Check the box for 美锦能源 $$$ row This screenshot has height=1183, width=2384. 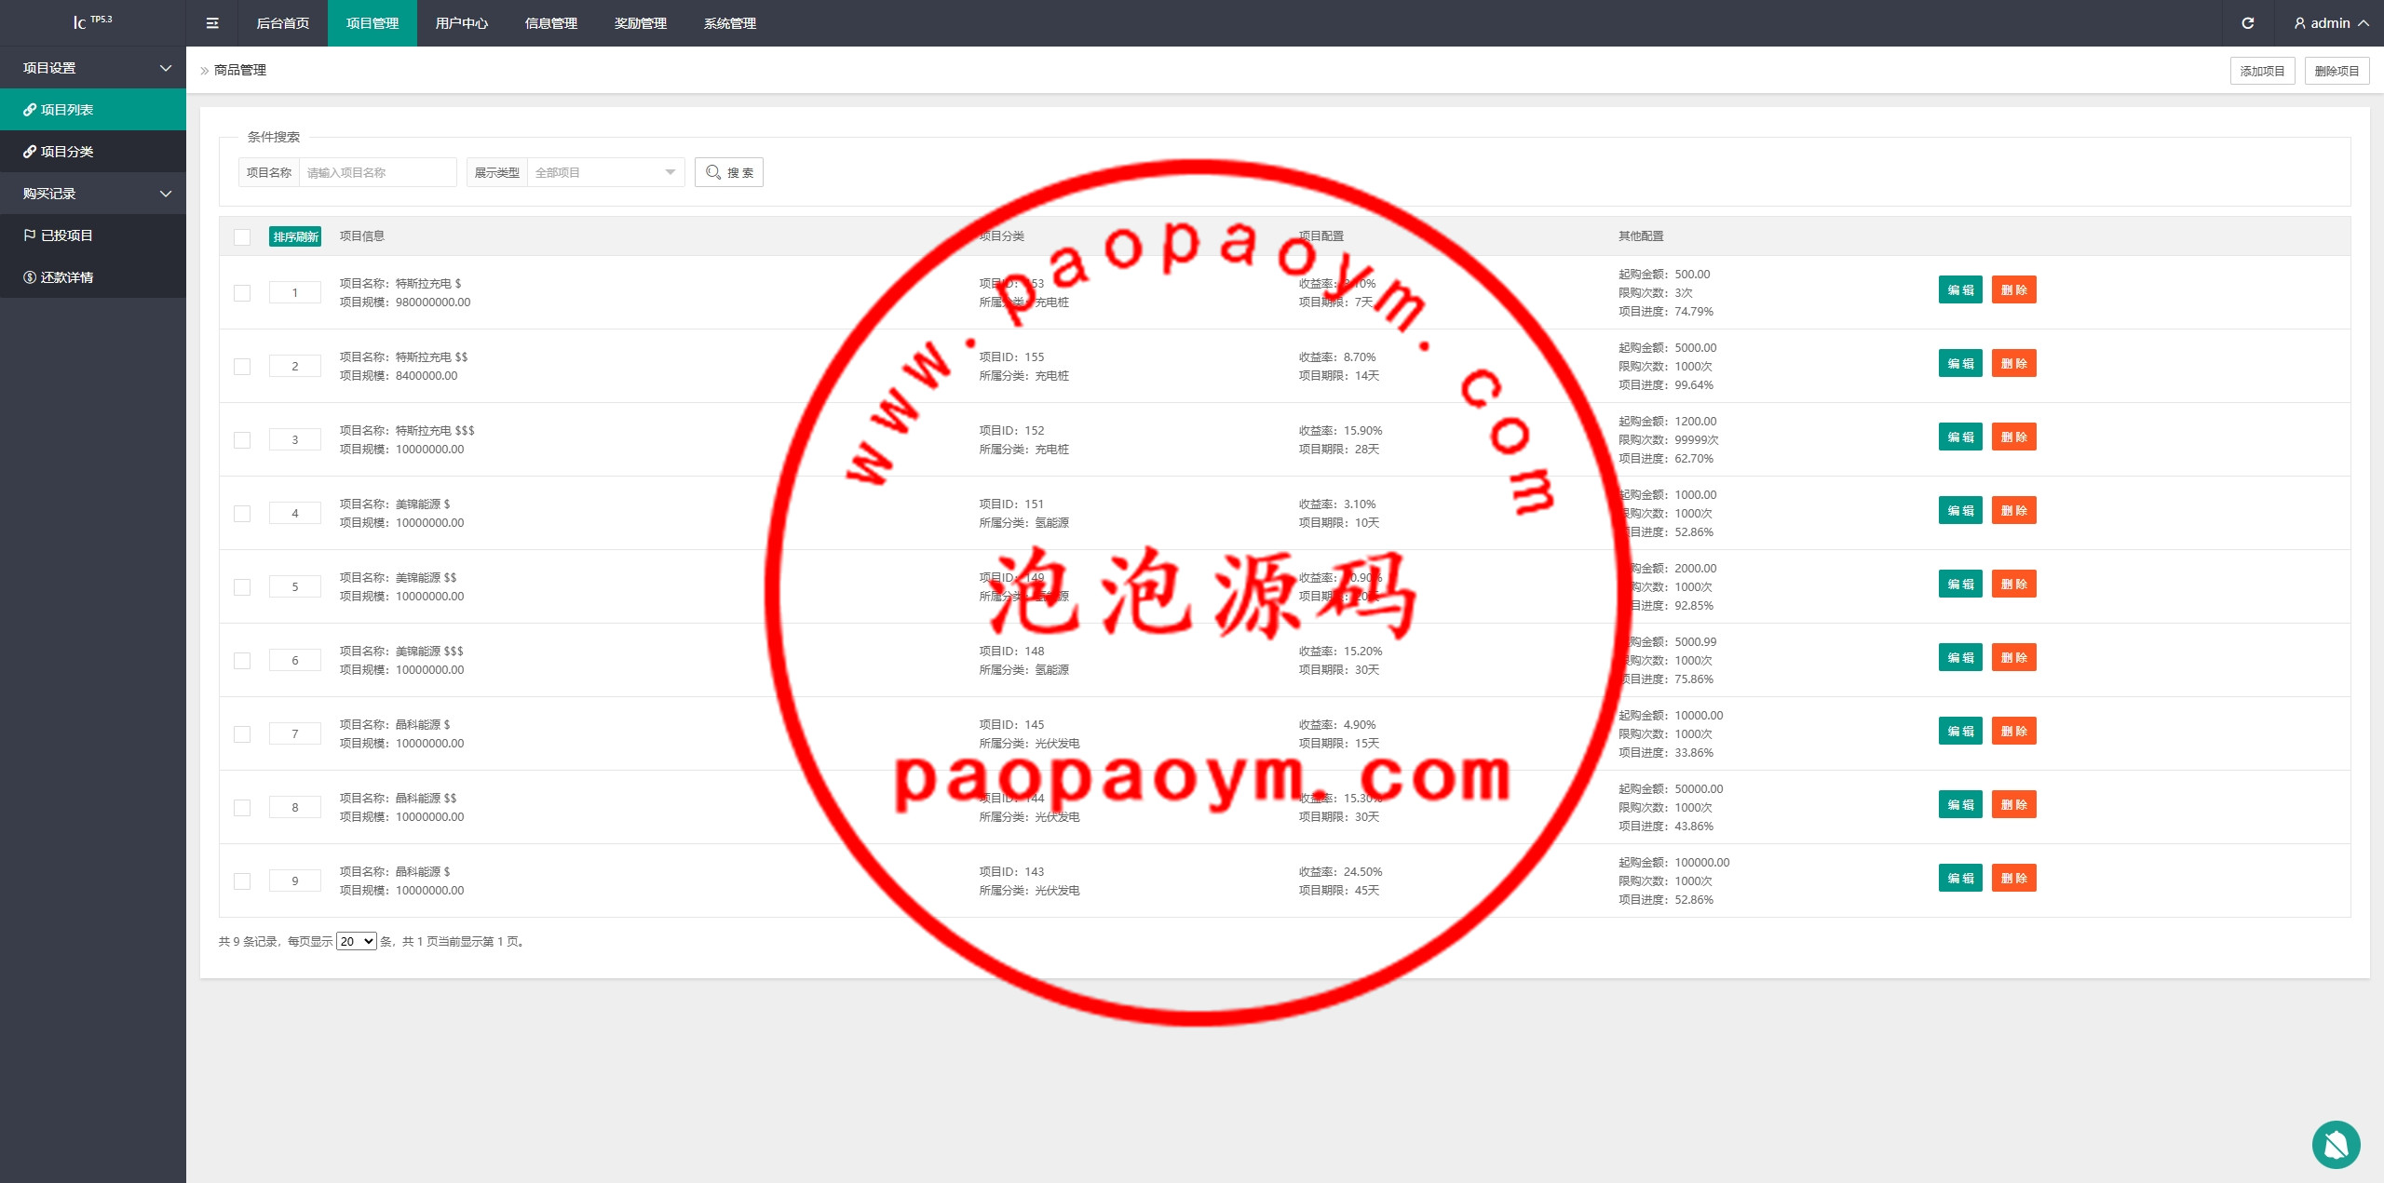click(x=242, y=661)
